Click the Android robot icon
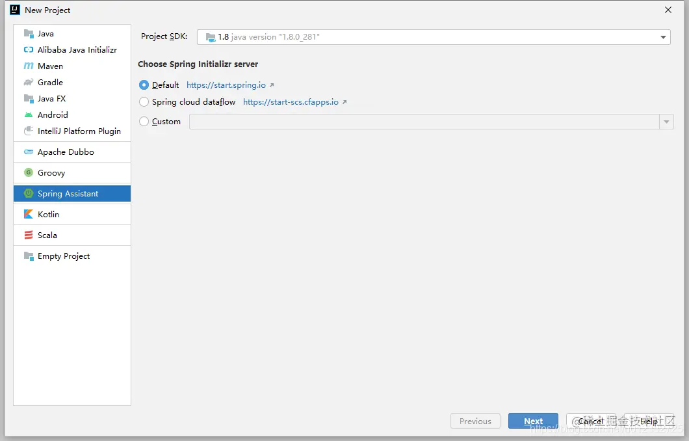Viewport: 689px width, 441px height. point(29,114)
